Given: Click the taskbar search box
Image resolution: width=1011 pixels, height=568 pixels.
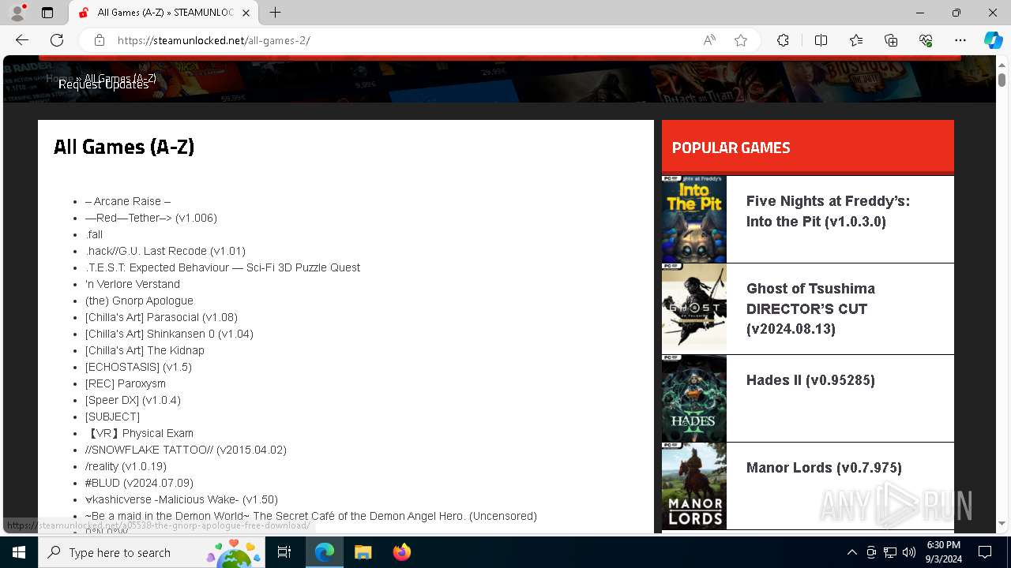Looking at the screenshot, I should coord(152,552).
